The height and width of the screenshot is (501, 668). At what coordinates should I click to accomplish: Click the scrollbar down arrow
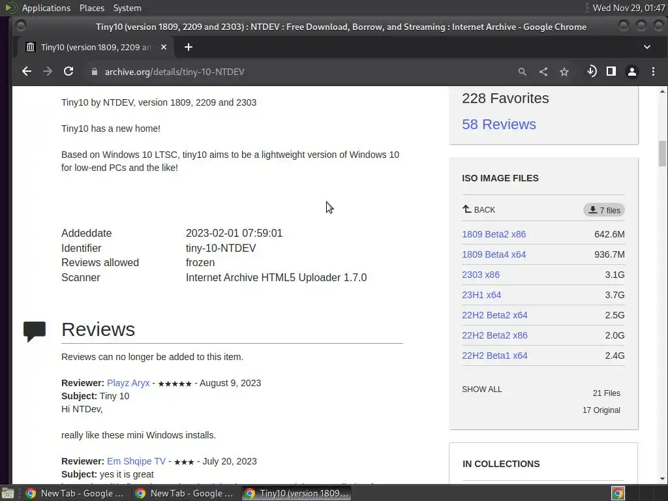(662, 479)
